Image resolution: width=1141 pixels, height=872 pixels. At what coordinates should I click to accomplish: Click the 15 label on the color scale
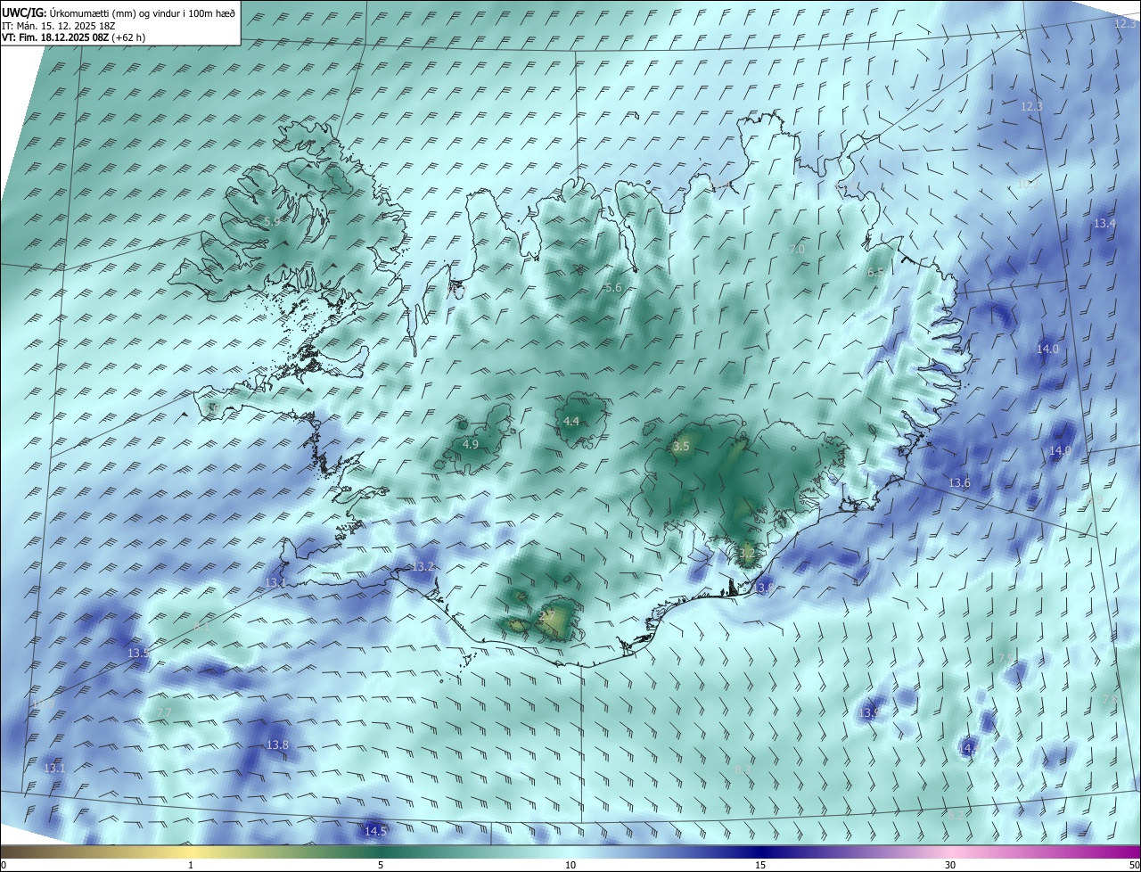coord(760,865)
